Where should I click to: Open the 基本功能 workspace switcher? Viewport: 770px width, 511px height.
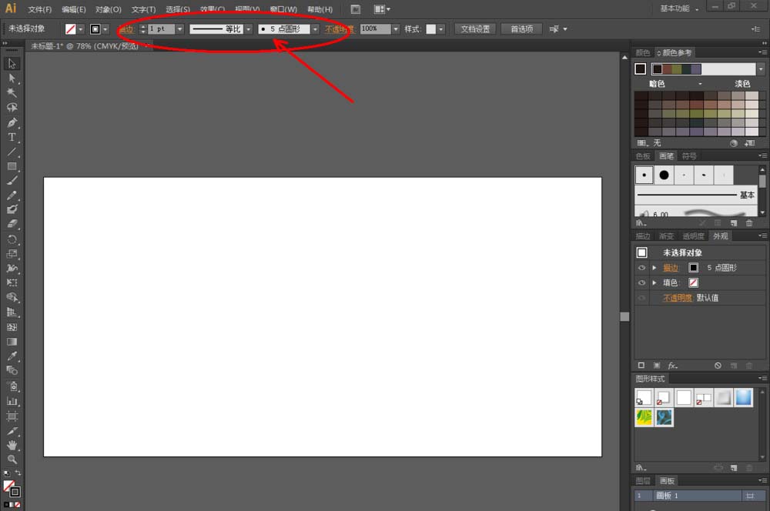[x=679, y=8]
